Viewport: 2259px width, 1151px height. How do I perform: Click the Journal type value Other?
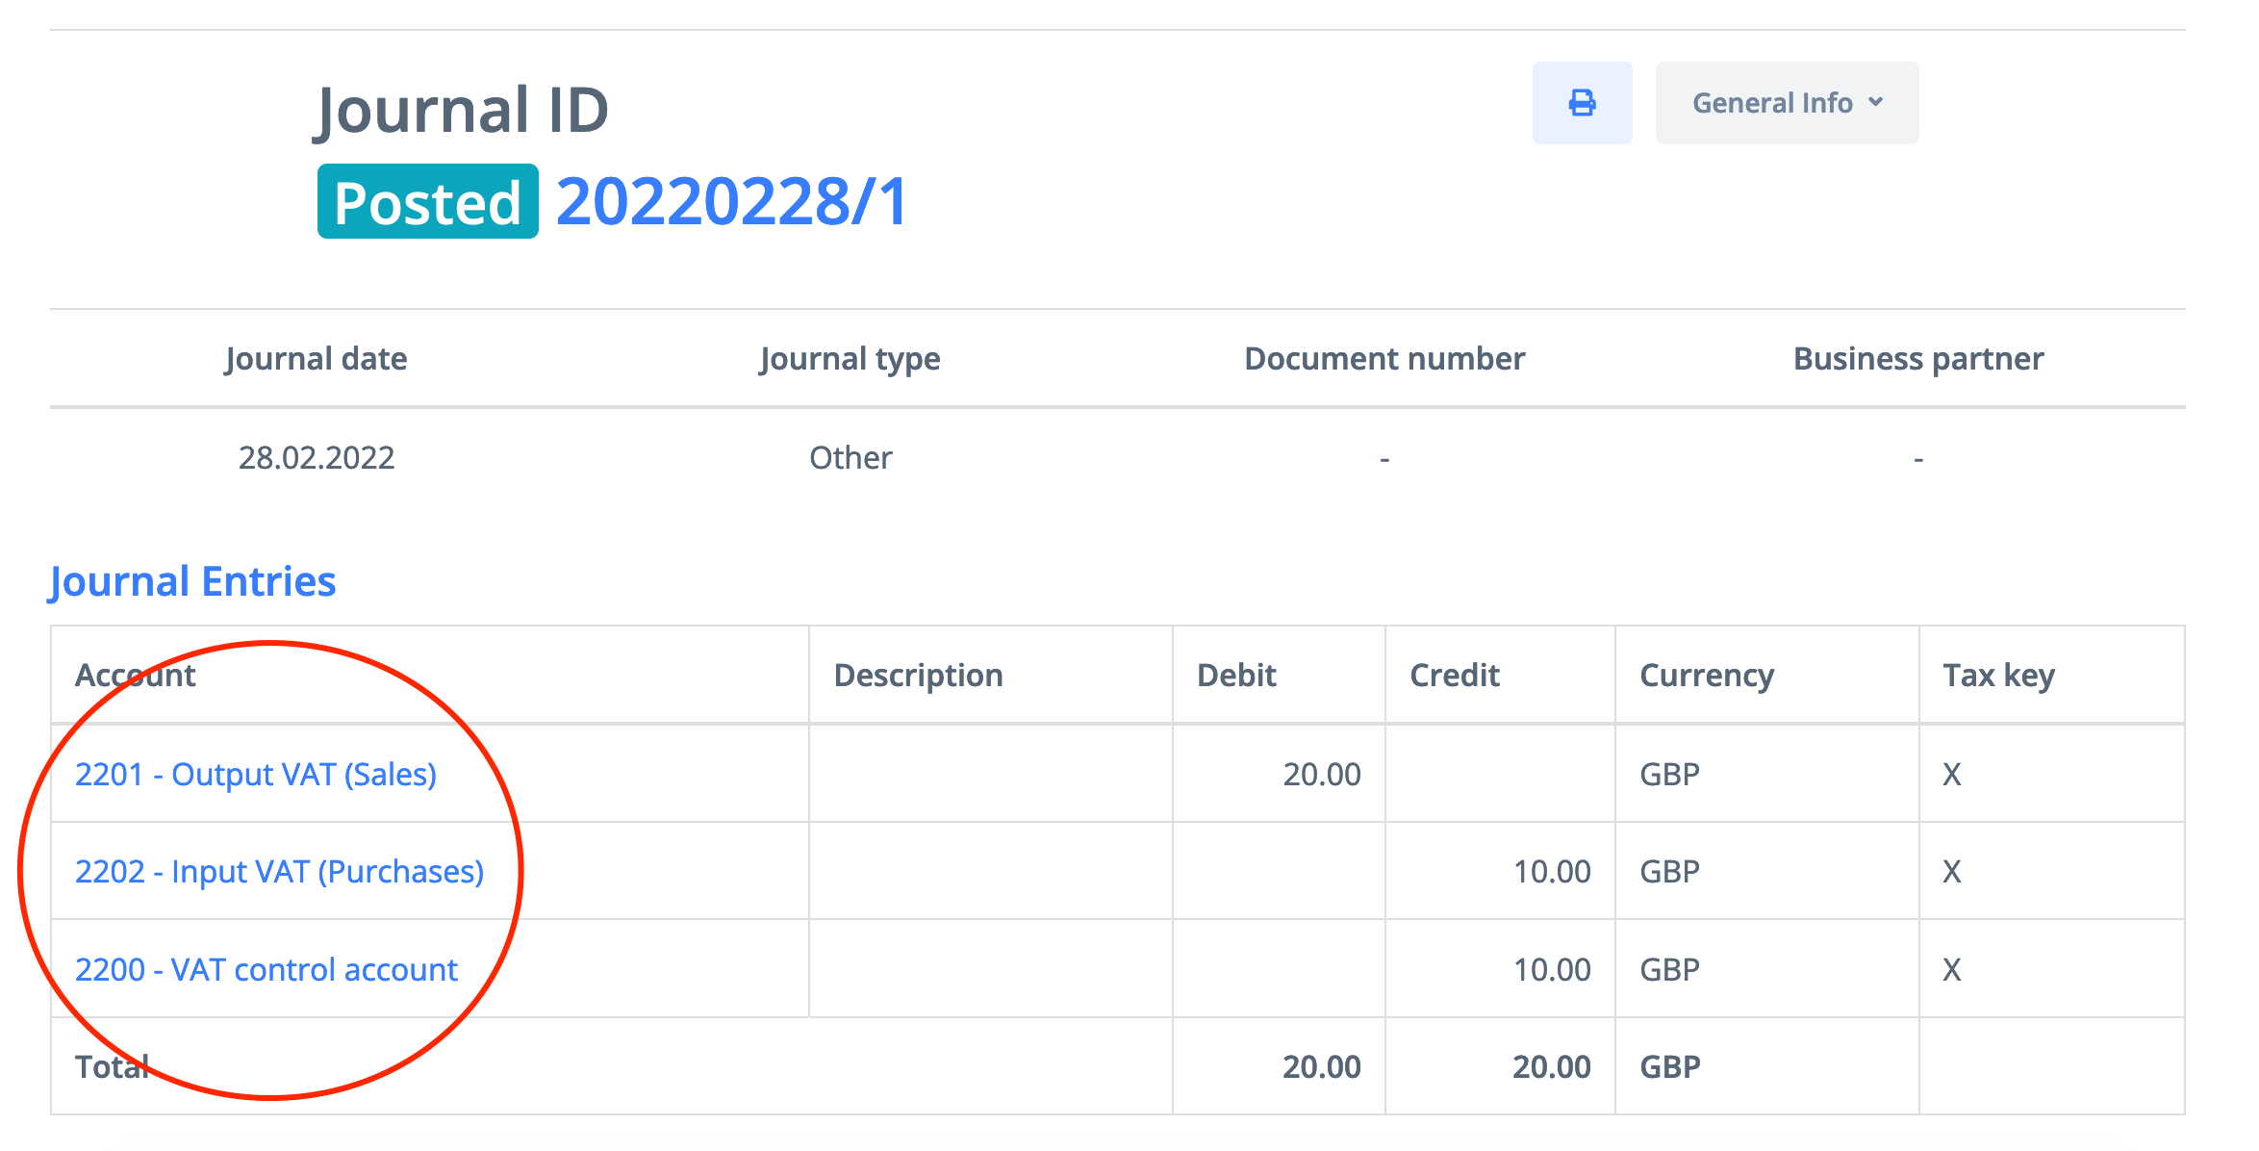click(850, 457)
